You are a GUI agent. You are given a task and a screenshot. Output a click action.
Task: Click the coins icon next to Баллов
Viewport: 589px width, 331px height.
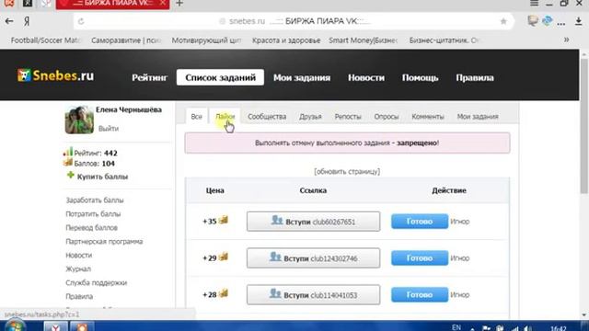pos(68,163)
